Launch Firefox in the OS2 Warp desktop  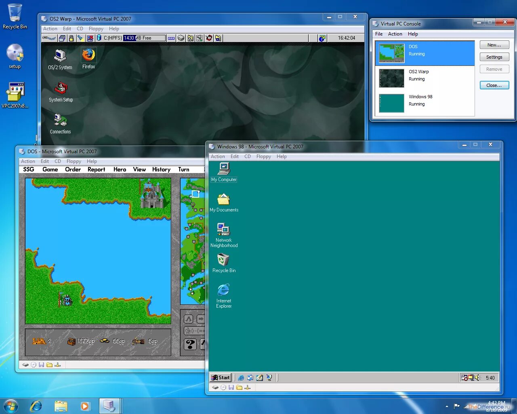click(88, 58)
